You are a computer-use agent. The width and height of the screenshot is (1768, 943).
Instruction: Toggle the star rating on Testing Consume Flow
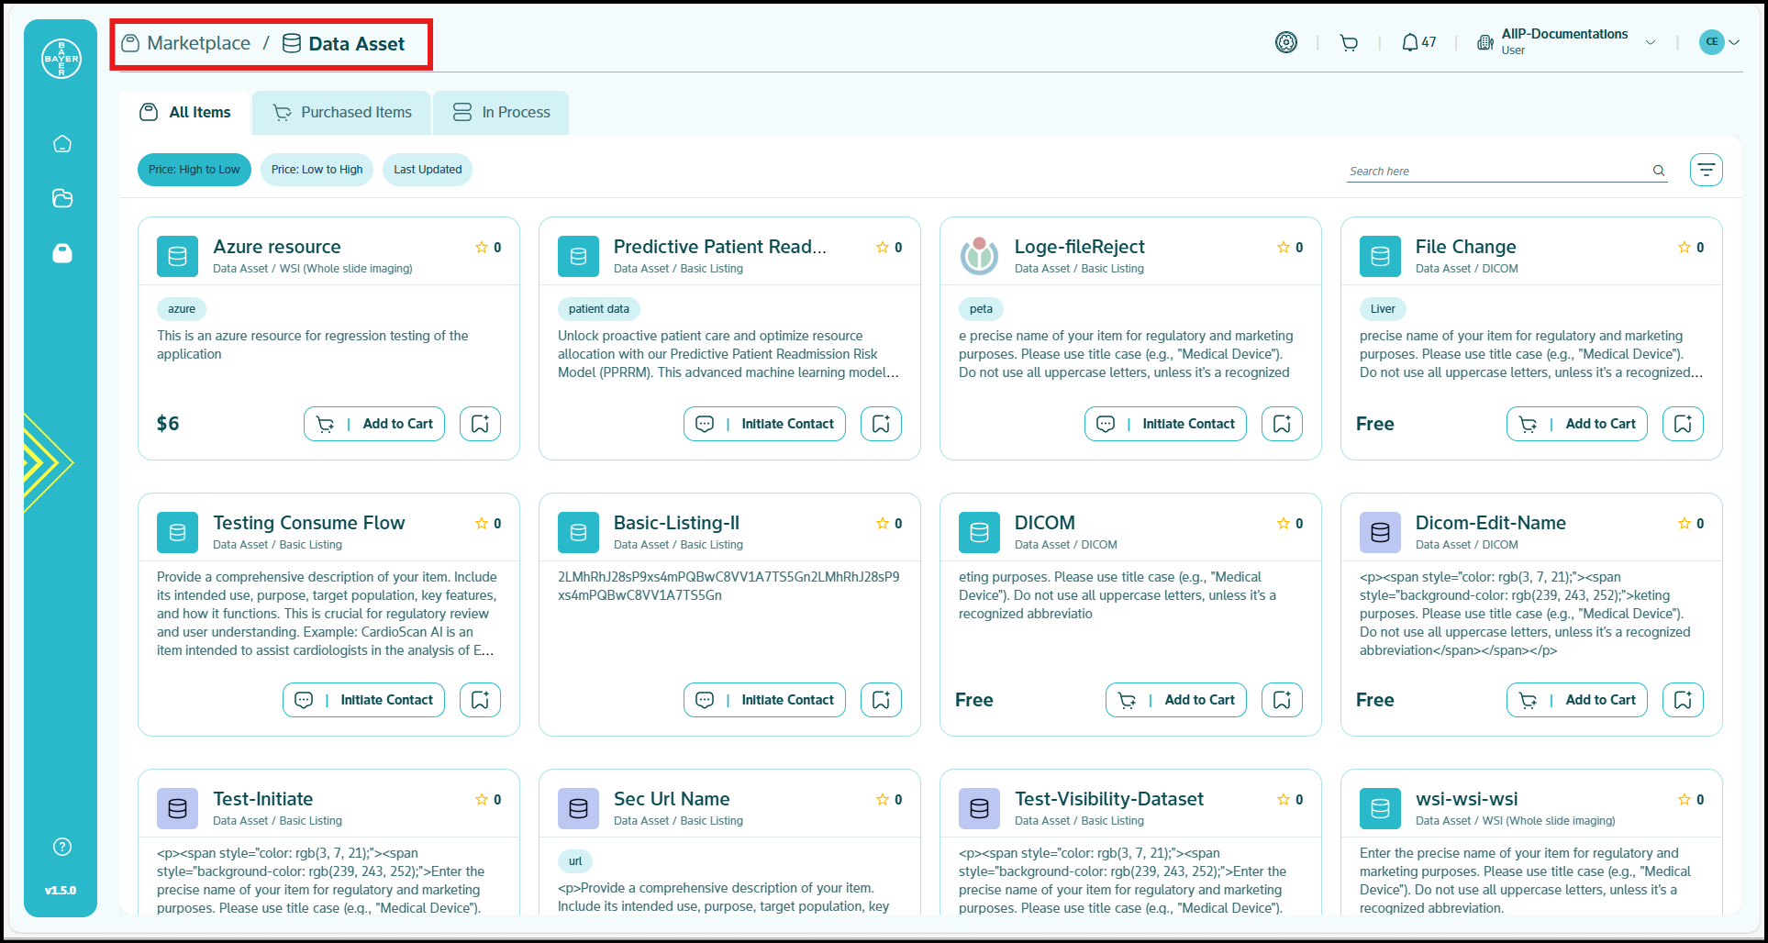pos(482,523)
